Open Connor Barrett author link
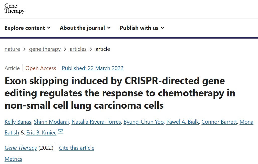 click(x=219, y=122)
